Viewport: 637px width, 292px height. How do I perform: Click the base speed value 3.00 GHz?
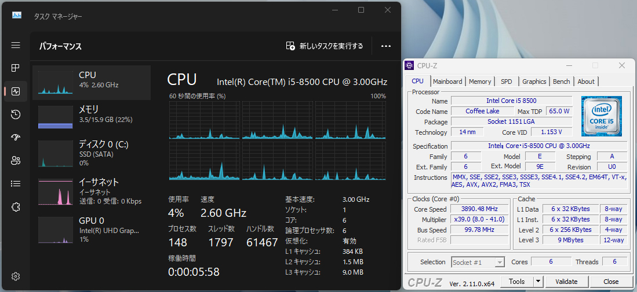point(356,199)
